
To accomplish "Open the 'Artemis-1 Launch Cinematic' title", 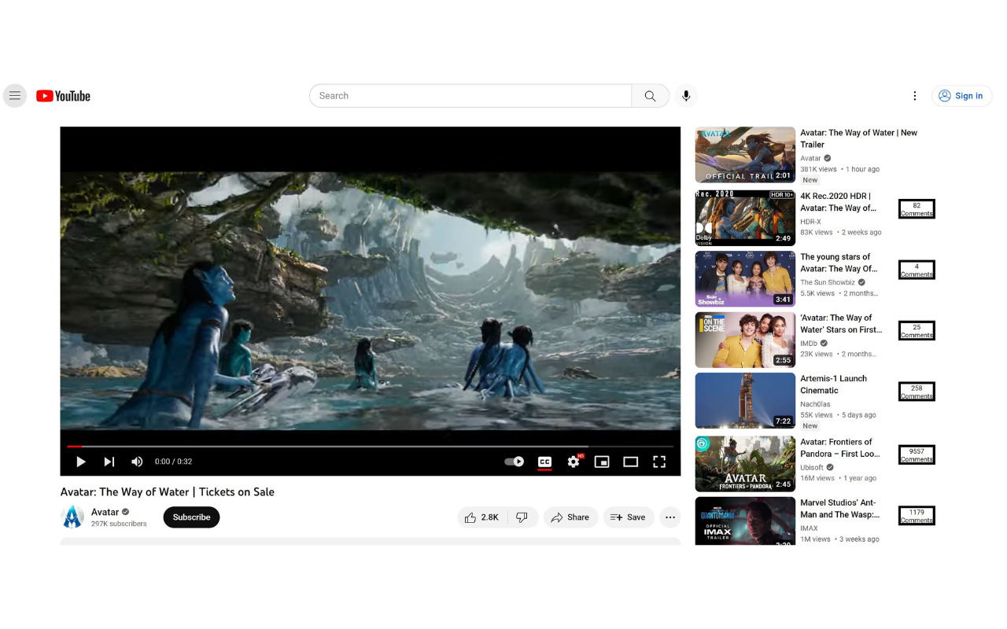I will click(x=833, y=384).
